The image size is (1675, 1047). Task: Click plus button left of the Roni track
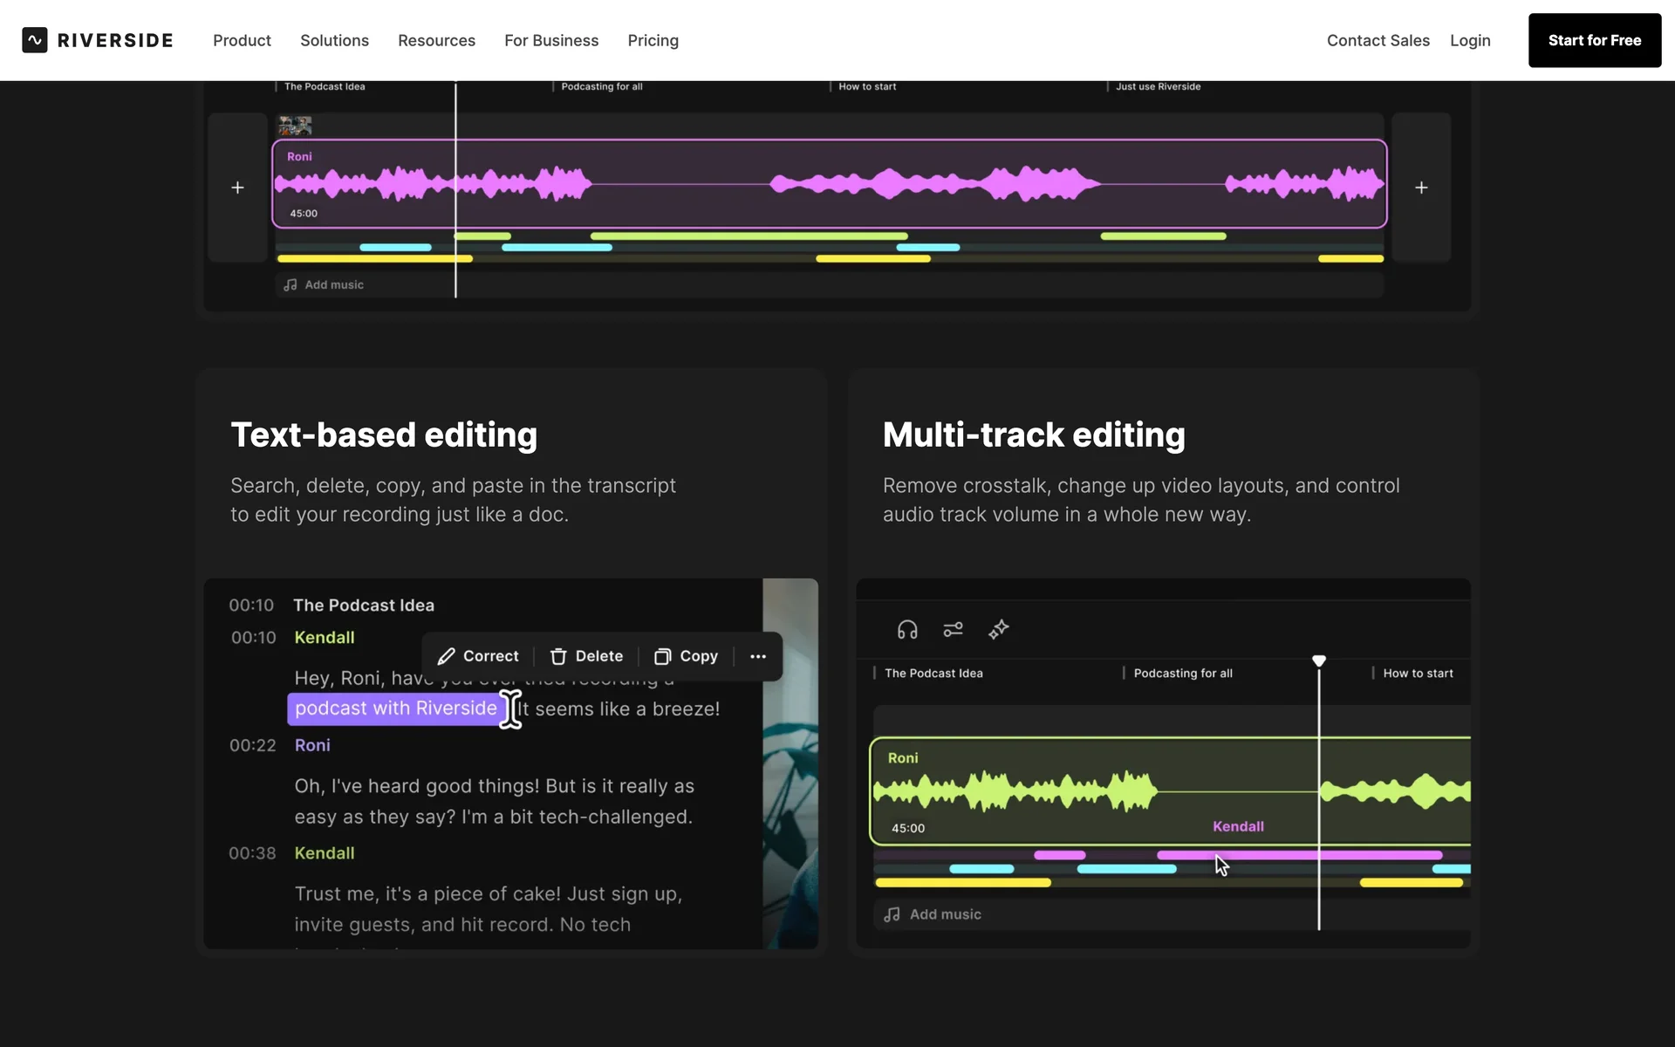tap(237, 188)
